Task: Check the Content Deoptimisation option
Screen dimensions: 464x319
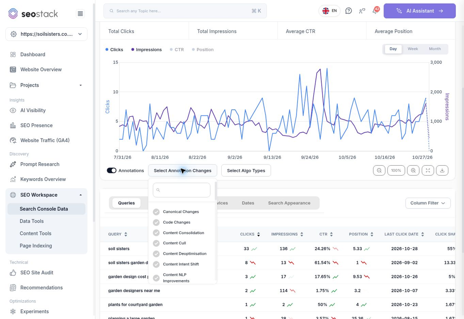Action: (x=156, y=254)
